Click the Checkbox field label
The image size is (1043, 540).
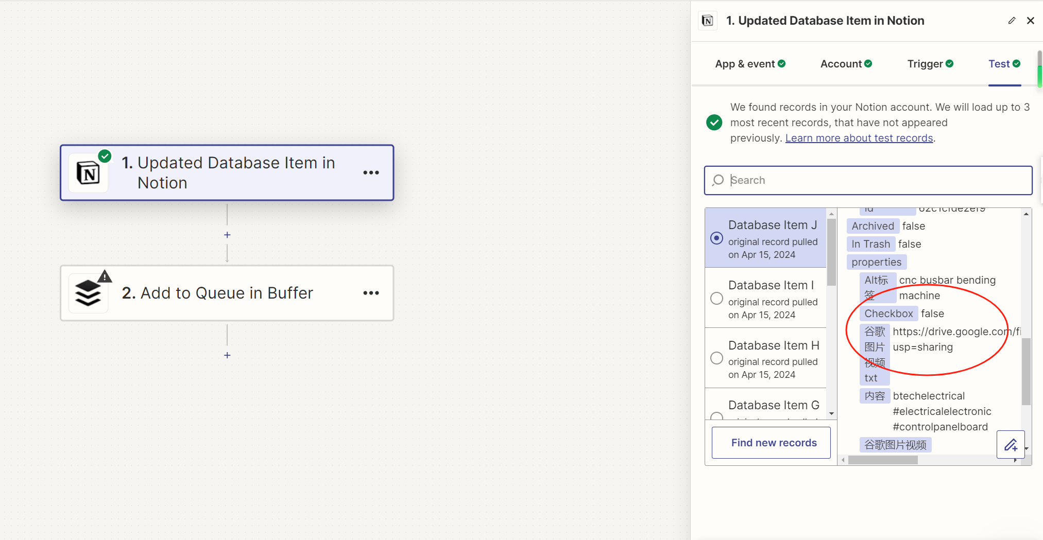pyautogui.click(x=888, y=313)
